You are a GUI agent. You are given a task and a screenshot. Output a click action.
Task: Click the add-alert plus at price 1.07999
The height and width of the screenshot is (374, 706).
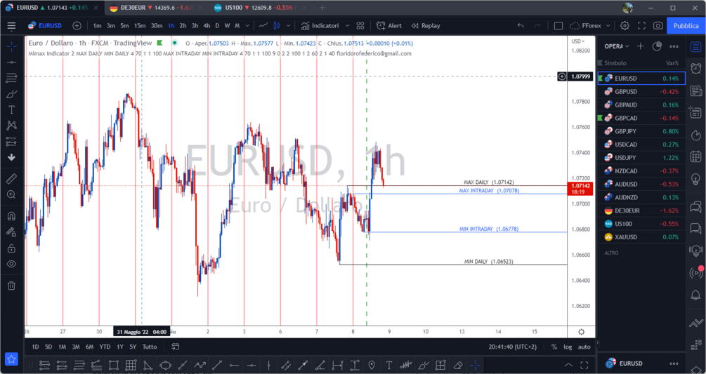[x=562, y=76]
